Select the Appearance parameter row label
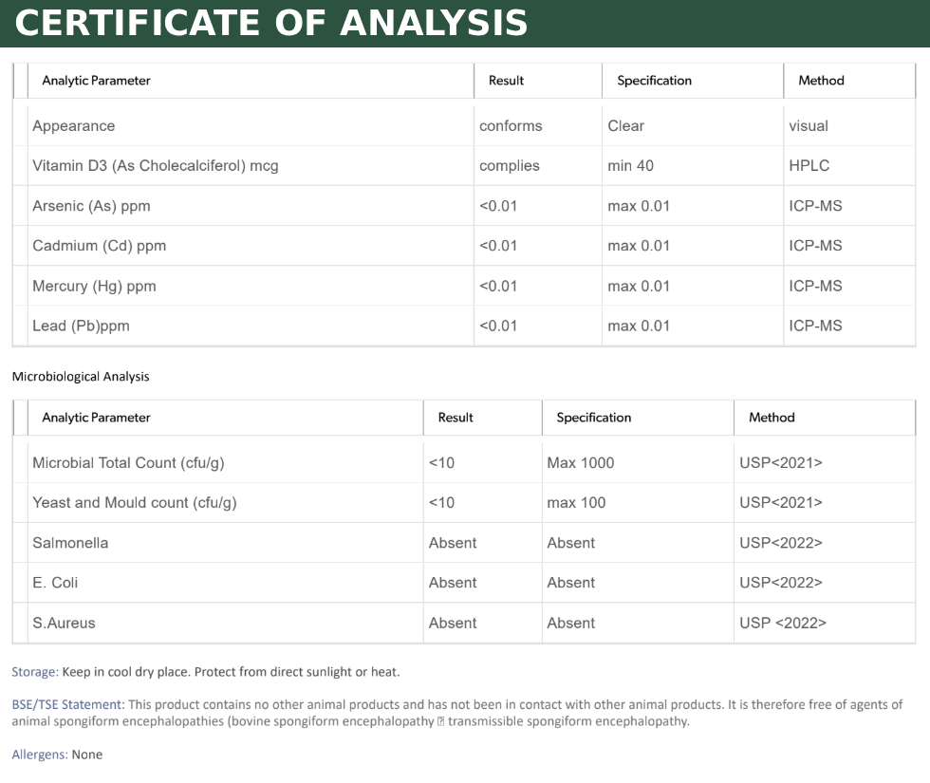This screenshot has height=783, width=930. [x=73, y=126]
